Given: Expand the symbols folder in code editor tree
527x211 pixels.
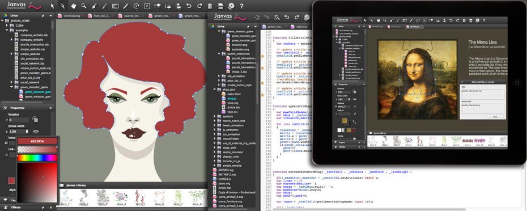Looking at the screenshot, I should pyautogui.click(x=215, y=116).
